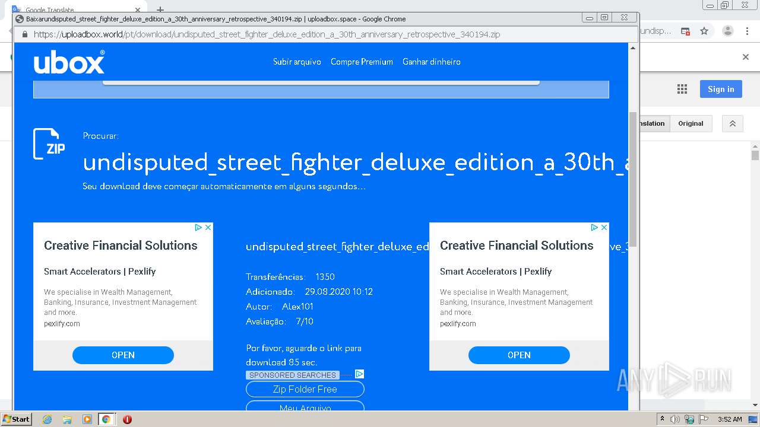Click the Action Center flag icon
Viewport: 760px width, 427px height.
point(703,419)
